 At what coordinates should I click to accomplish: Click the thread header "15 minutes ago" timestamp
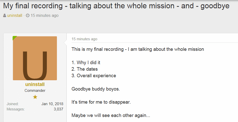click(x=45, y=15)
